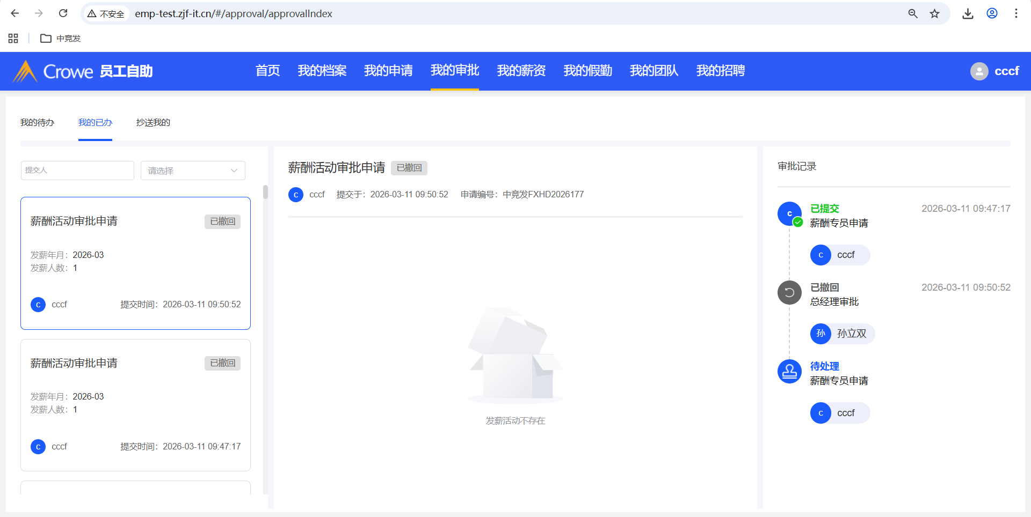The image size is (1031, 517).
Task: Click the 审批记录 panel heading
Action: tap(797, 166)
